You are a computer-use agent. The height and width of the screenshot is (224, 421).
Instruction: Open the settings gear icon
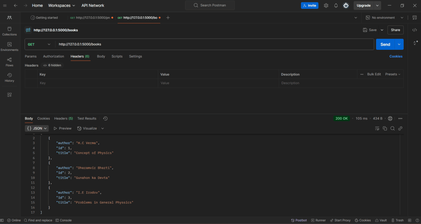tap(326, 6)
